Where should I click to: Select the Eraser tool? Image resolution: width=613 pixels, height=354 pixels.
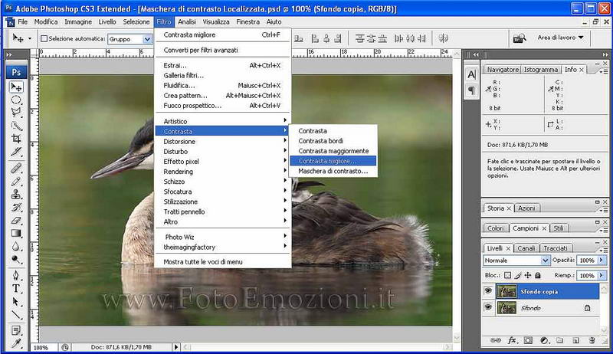(16, 220)
